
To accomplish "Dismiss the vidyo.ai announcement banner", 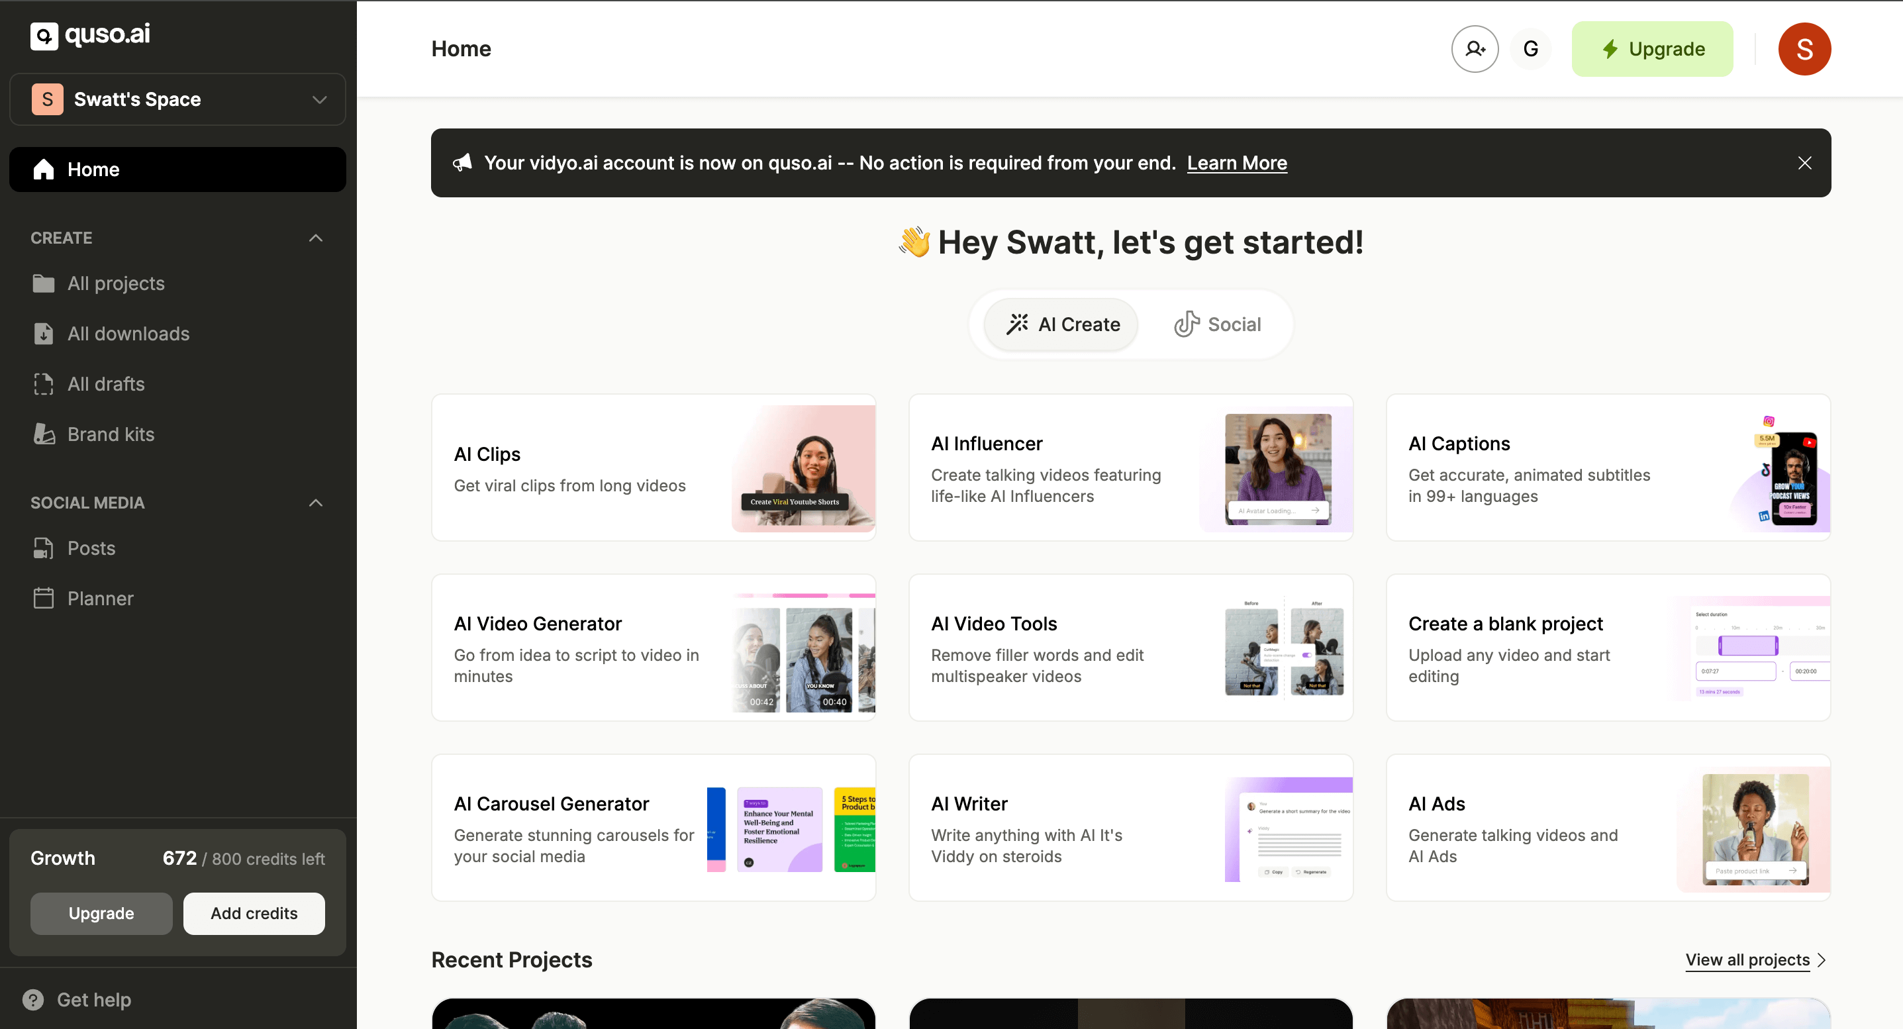I will 1804,164.
